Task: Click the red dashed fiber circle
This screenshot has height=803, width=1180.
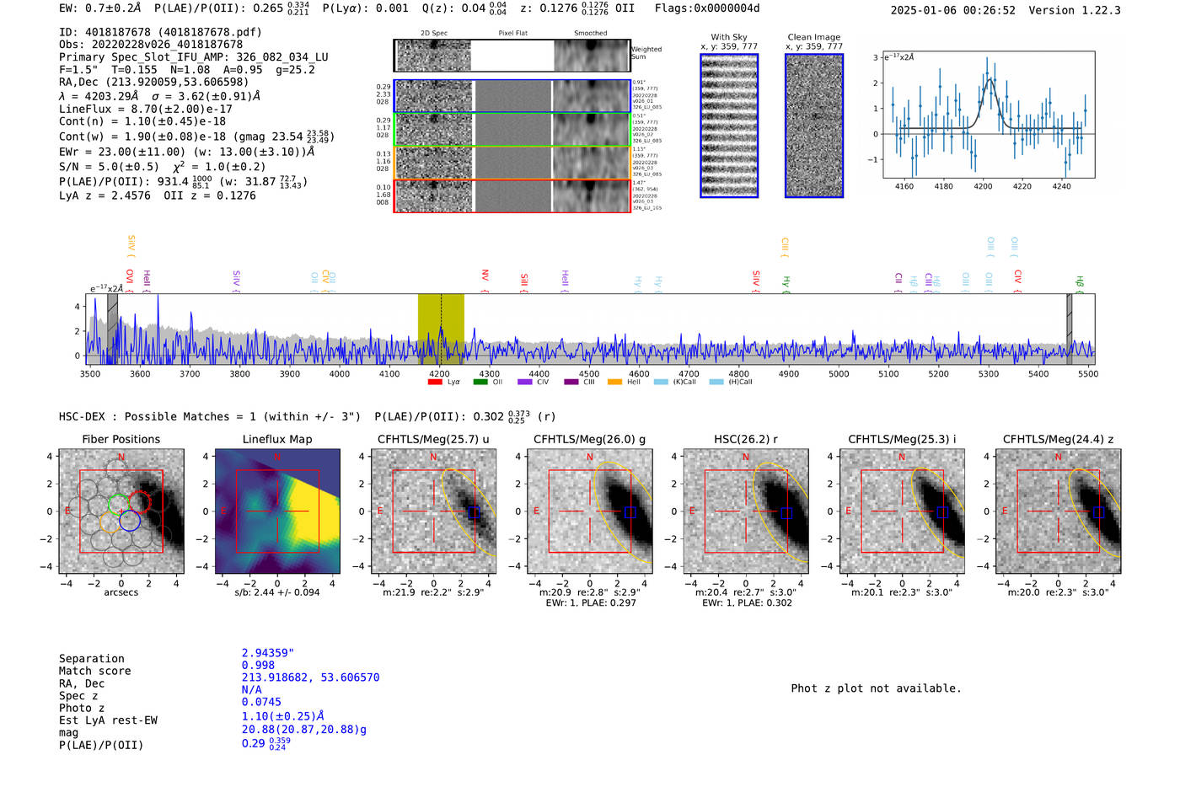Action: 139,502
